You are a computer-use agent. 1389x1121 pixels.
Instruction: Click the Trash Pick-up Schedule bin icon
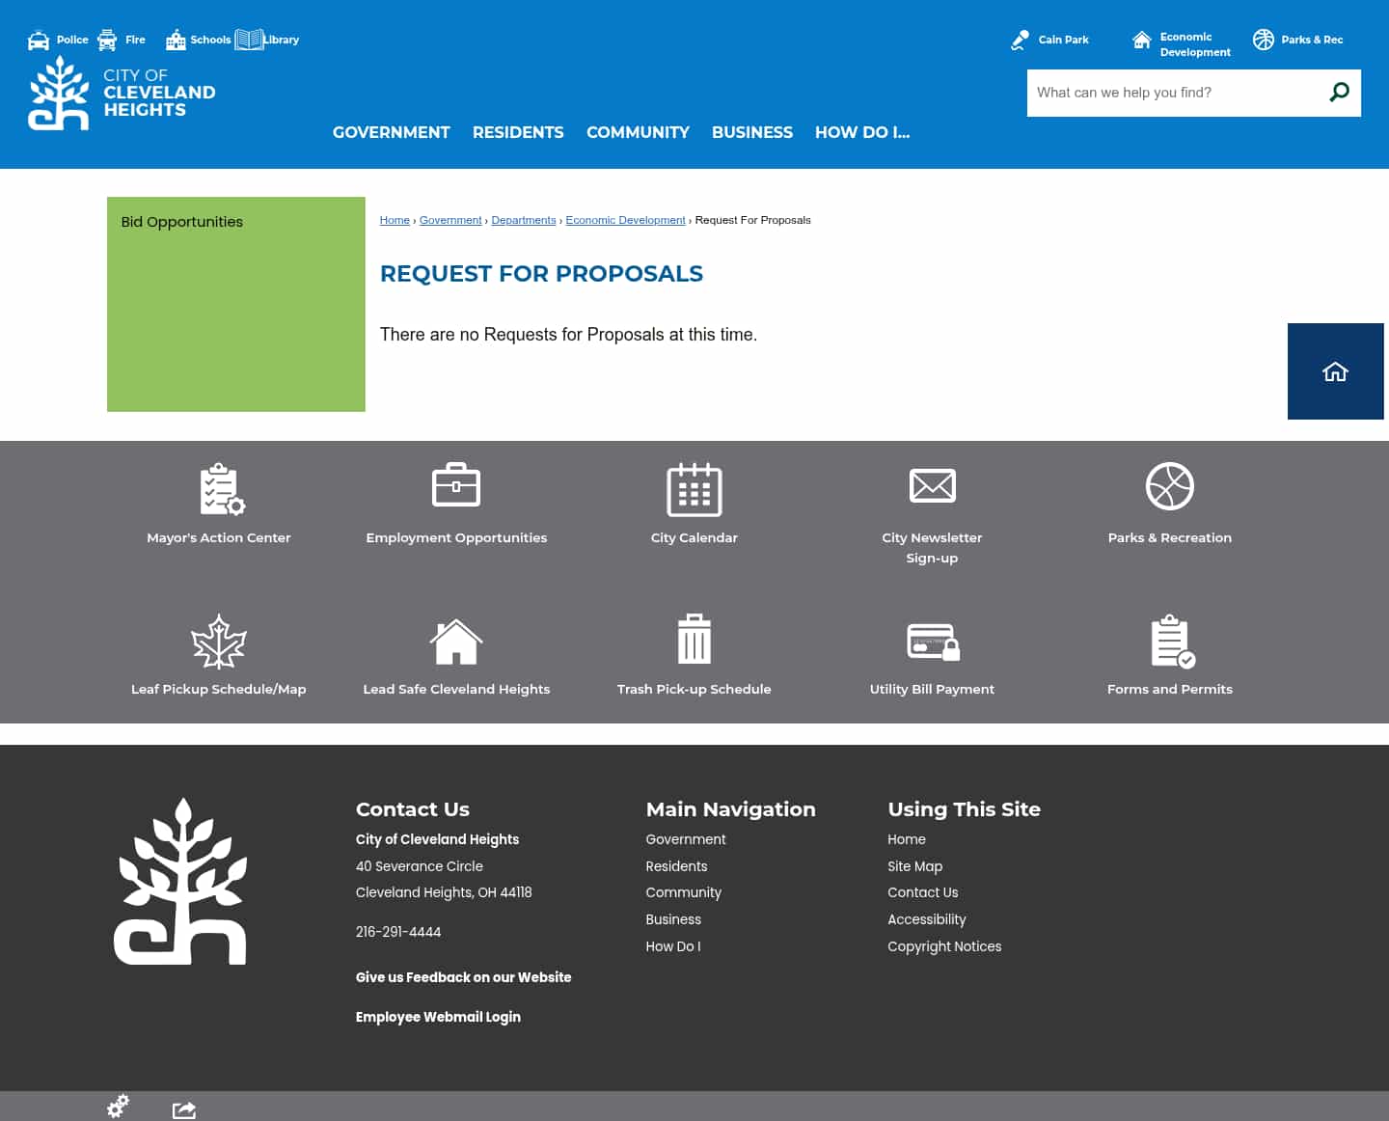coord(694,639)
